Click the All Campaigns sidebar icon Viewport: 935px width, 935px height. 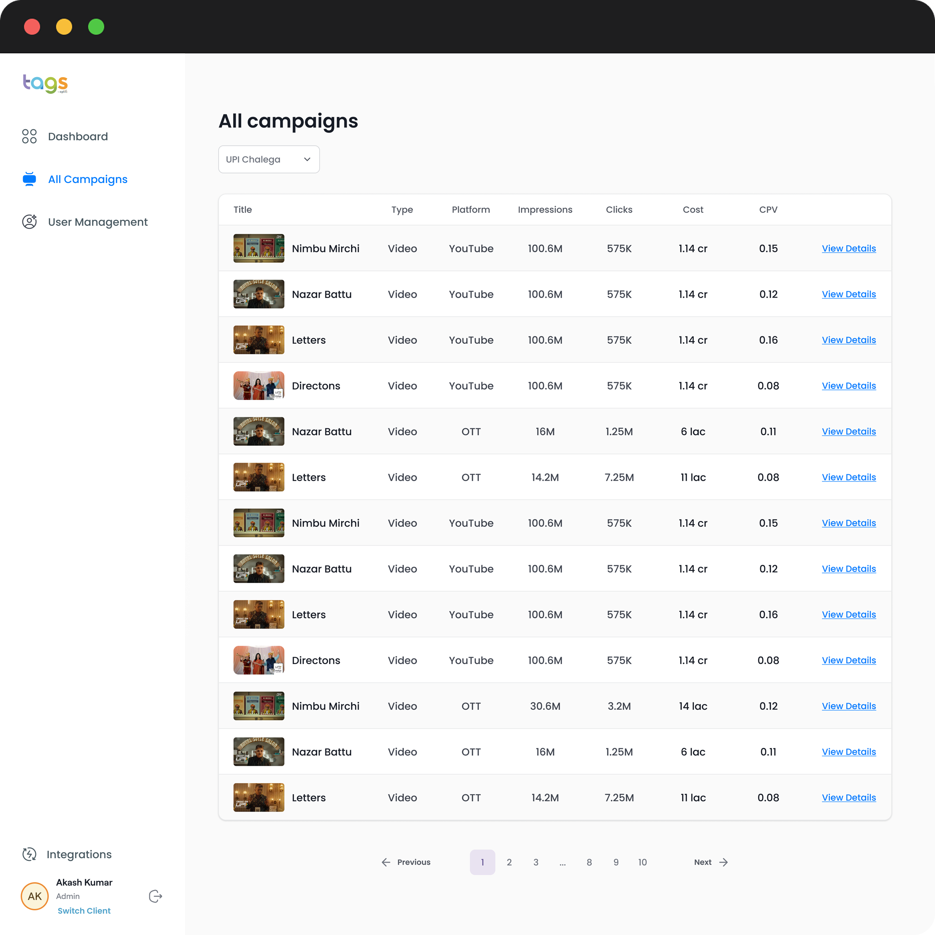pos(29,179)
